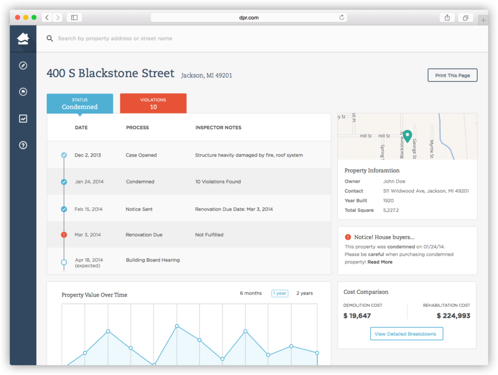Click the rehabilitation cost $ 224,993
498x375 pixels.
[453, 316]
